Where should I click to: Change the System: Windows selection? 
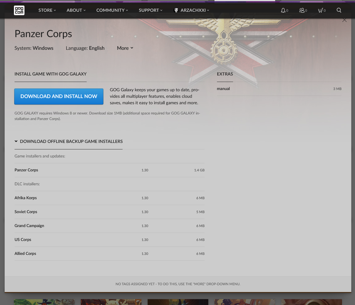(x=34, y=48)
